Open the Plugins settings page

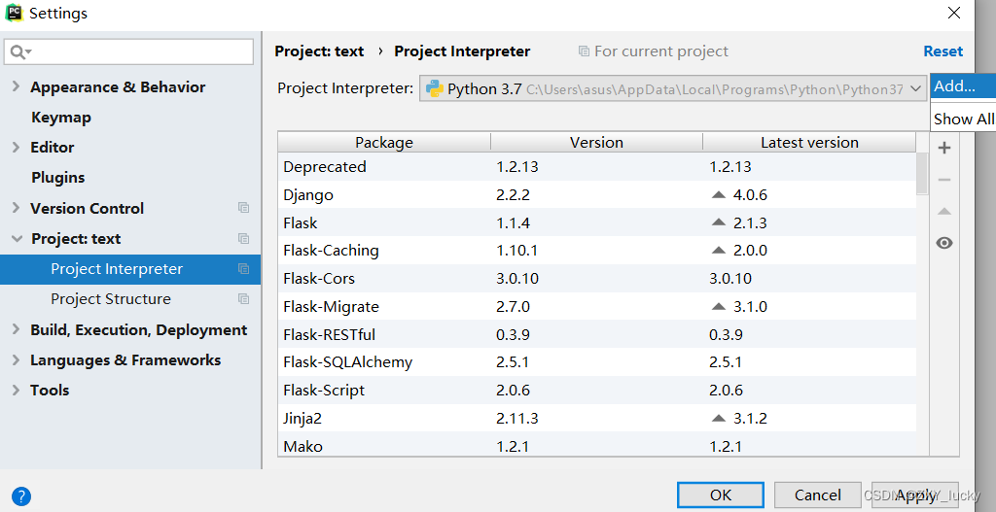[57, 178]
